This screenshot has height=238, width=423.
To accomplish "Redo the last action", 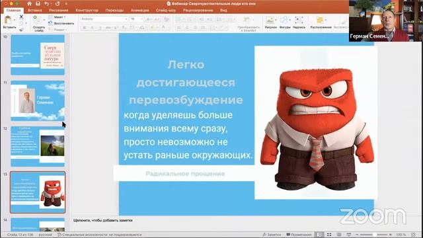I will pos(58,3).
